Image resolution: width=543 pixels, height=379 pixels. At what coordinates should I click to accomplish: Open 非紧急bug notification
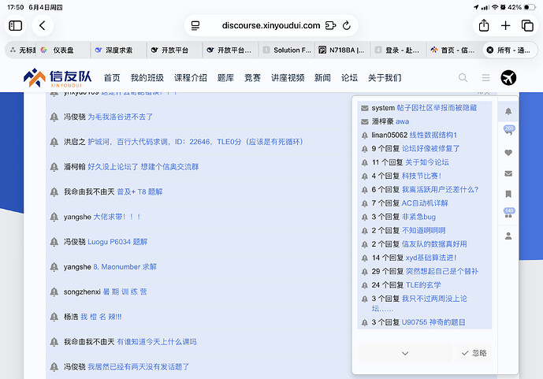coord(425,217)
